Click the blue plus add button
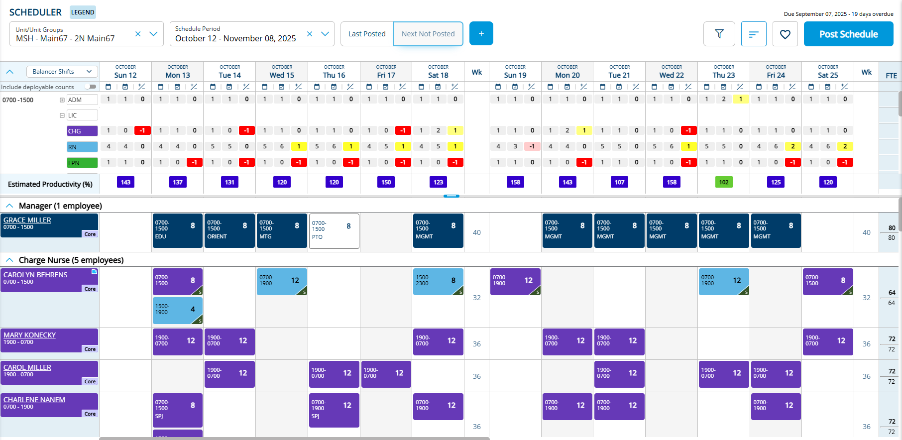 click(x=481, y=33)
